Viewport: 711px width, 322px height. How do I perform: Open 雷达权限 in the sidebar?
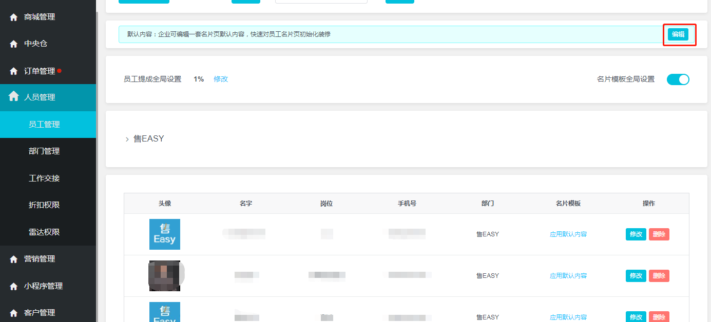(44, 232)
